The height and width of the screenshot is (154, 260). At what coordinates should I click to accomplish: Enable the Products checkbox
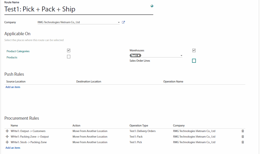coord(69,57)
